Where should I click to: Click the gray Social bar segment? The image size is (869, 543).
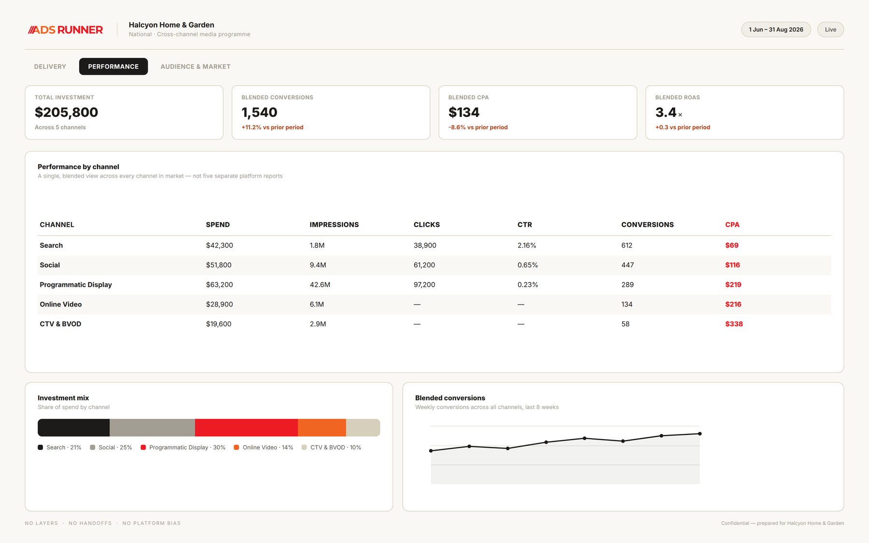coord(152,428)
